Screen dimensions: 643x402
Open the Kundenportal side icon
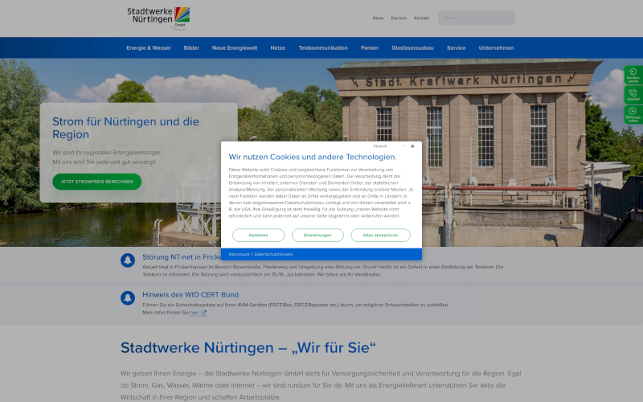pyautogui.click(x=633, y=76)
